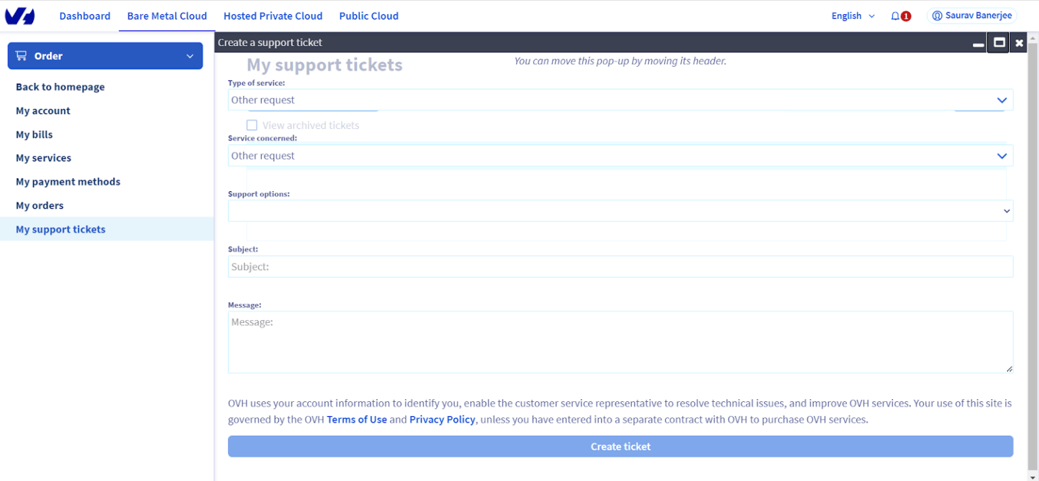Open the Hosted Private Cloud tab

(273, 16)
